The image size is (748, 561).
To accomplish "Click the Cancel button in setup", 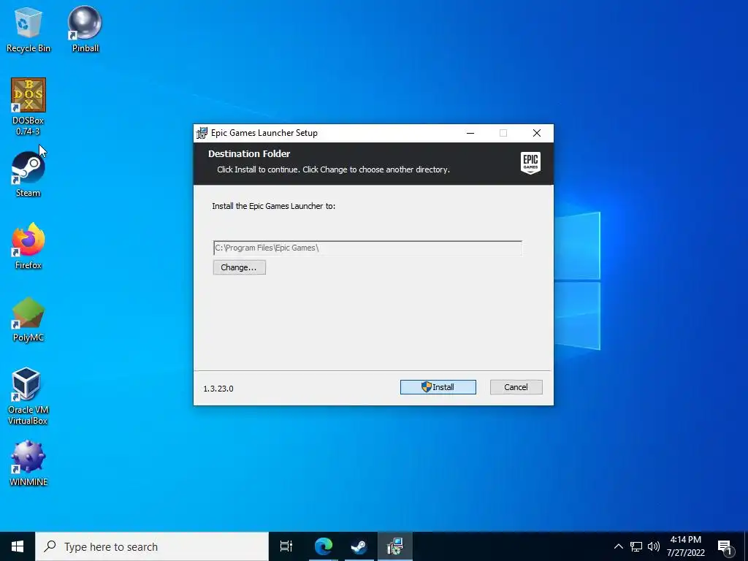I will 516,387.
